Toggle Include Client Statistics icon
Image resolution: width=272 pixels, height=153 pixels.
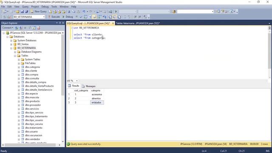tap(105, 17)
